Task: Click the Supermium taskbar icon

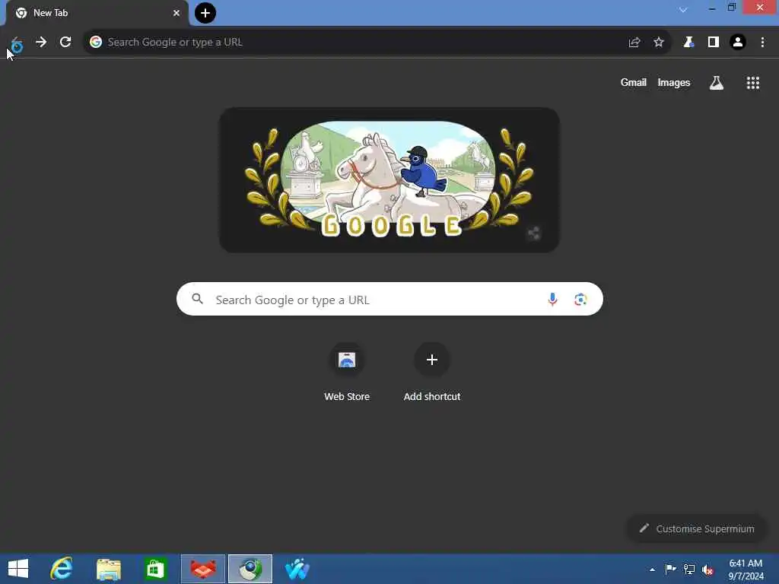Action: click(x=250, y=569)
